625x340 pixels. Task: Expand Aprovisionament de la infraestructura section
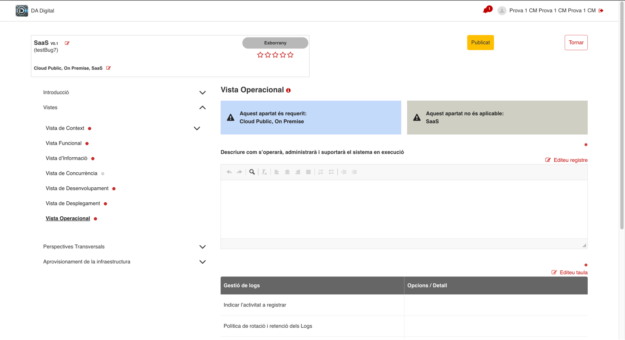[202, 262]
